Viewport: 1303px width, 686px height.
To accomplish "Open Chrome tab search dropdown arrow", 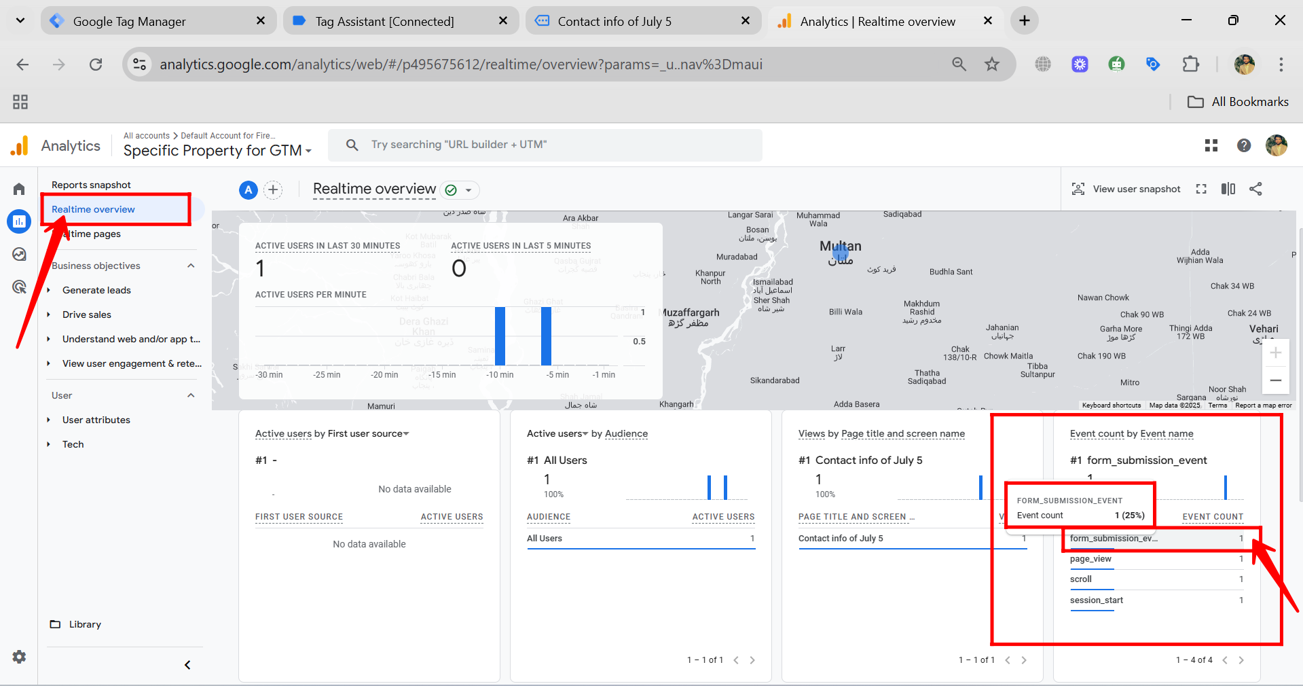I will pyautogui.click(x=20, y=20).
